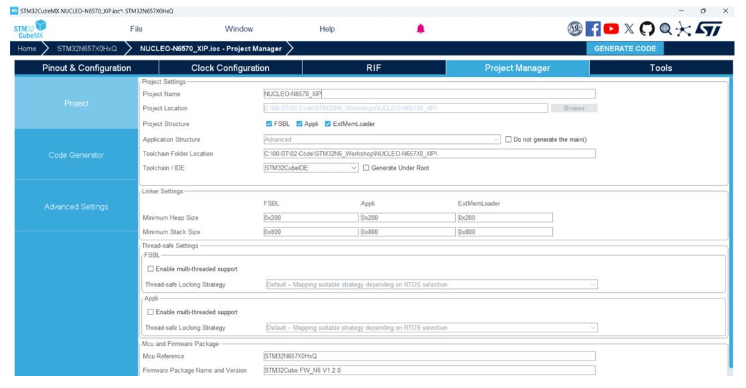The image size is (746, 388).
Task: Open the X (Twitter) icon link
Action: (x=629, y=29)
